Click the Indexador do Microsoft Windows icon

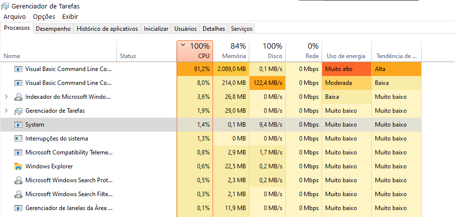pos(18,97)
